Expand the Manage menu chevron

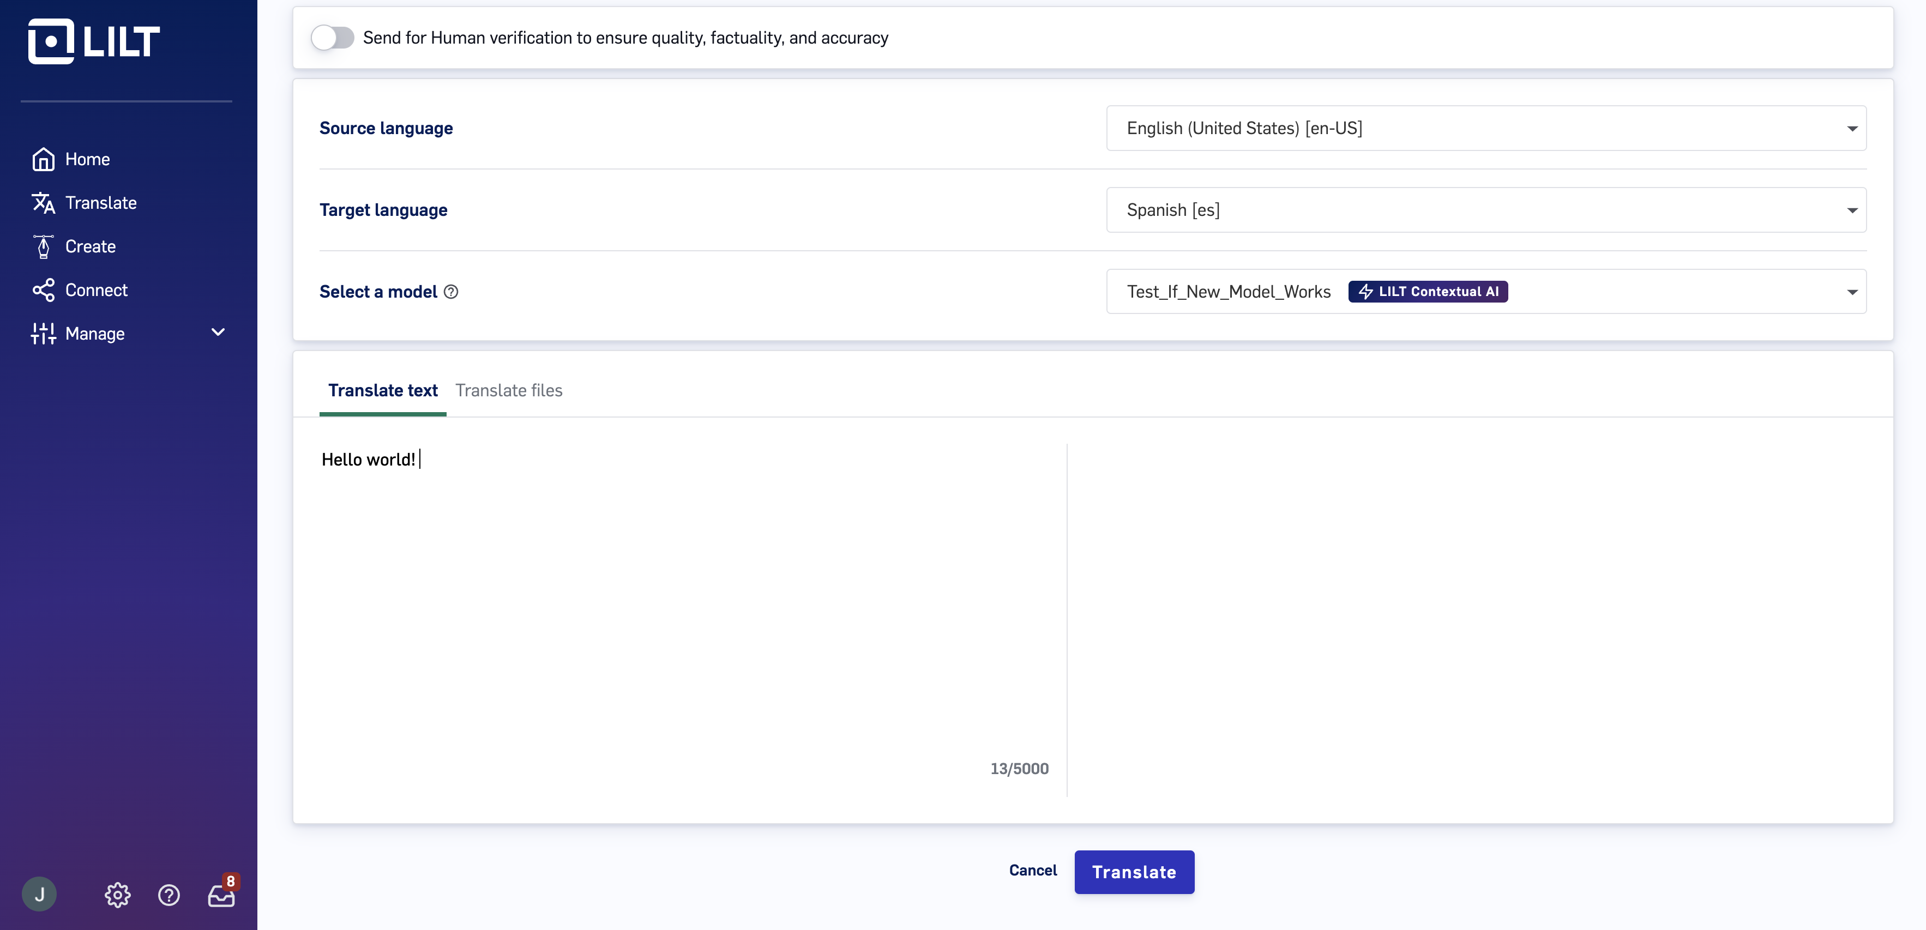point(218,333)
